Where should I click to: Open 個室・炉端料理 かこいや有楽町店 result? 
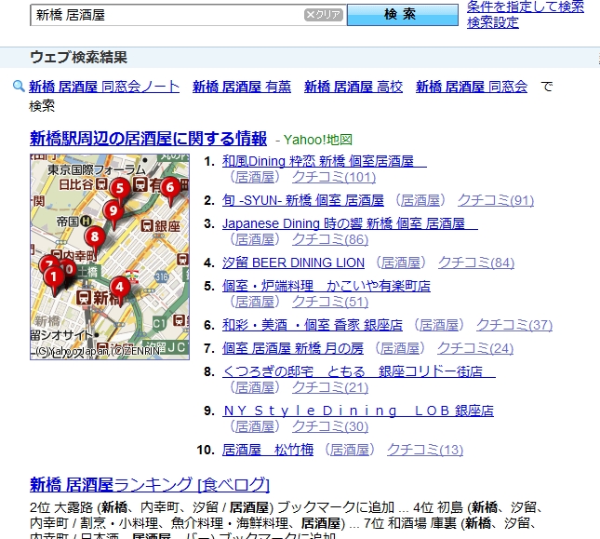[x=327, y=286]
